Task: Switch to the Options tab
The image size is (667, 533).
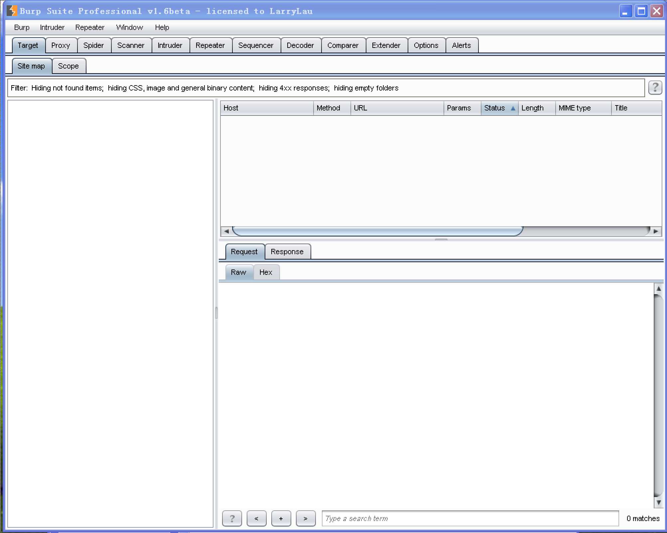Action: pyautogui.click(x=426, y=45)
